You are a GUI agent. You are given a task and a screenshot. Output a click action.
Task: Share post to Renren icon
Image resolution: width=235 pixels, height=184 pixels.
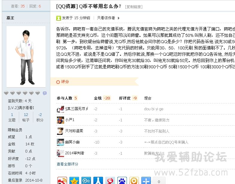[98, 180]
